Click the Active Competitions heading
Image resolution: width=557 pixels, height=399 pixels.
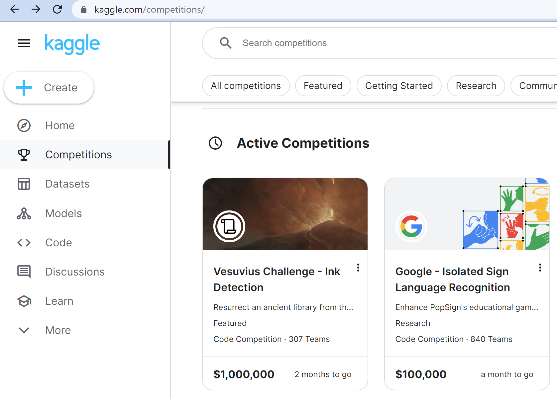coord(303,143)
